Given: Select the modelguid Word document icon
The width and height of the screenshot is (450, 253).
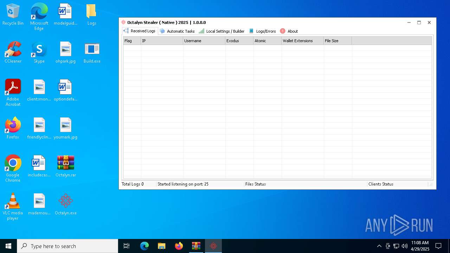Looking at the screenshot, I should (65, 15).
